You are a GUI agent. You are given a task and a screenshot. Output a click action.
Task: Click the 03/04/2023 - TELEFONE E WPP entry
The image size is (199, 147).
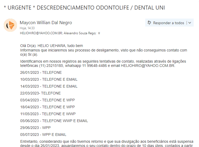(x=48, y=100)
